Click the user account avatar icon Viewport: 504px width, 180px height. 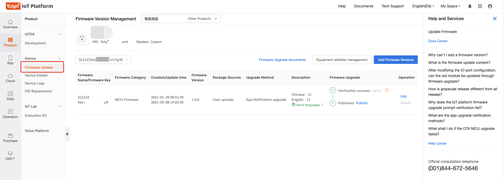pyautogui.click(x=490, y=6)
